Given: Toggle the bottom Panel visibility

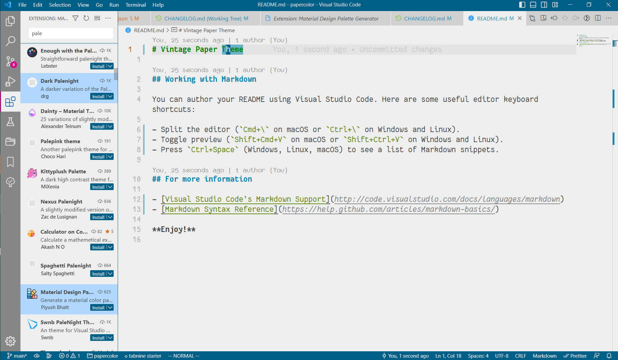Looking at the screenshot, I should [533, 5].
